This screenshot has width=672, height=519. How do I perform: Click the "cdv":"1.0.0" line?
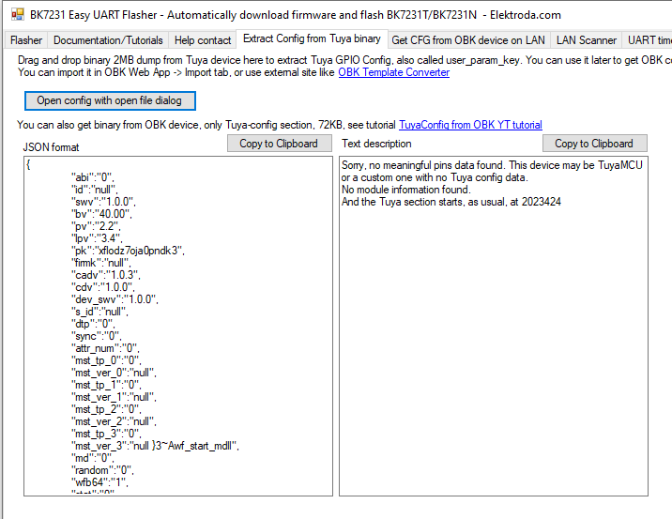(103, 287)
